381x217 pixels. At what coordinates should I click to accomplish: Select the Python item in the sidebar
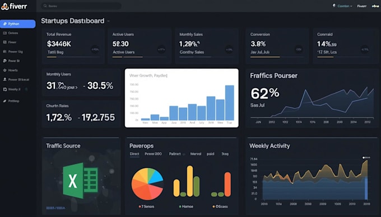(x=18, y=23)
